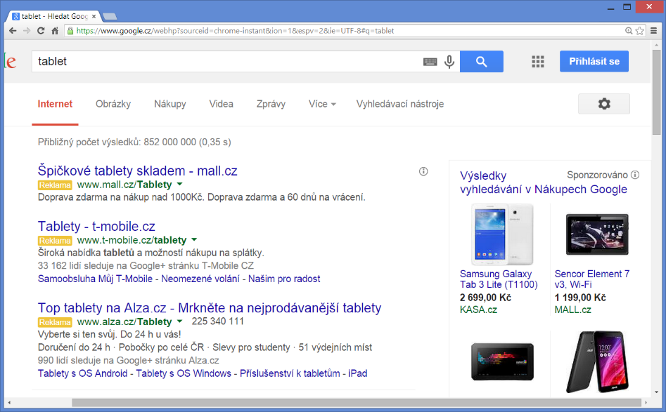Image resolution: width=666 pixels, height=412 pixels.
Task: Click the price 1 199,00 Kč
Action: pos(580,298)
